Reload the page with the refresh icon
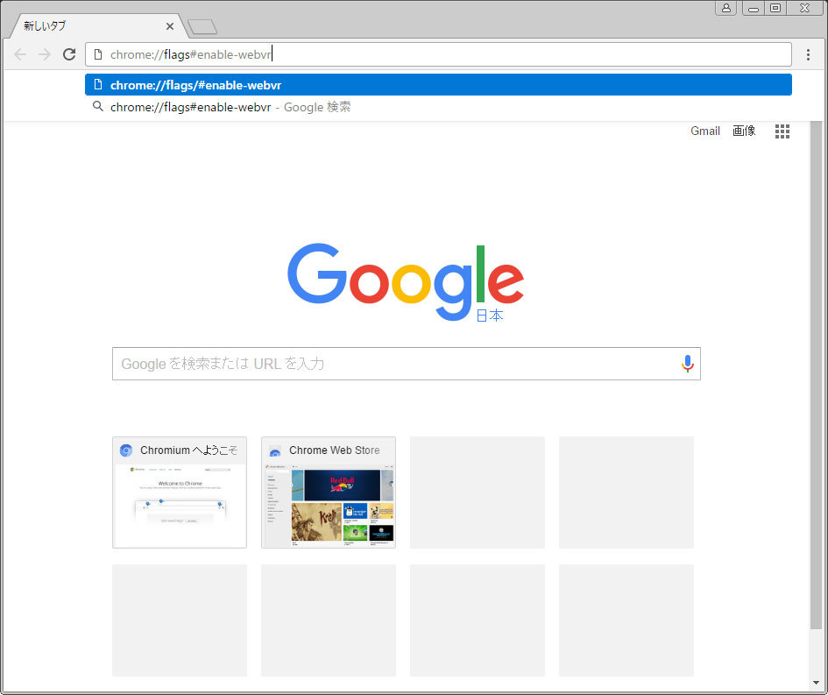The height and width of the screenshot is (695, 828). pos(69,54)
